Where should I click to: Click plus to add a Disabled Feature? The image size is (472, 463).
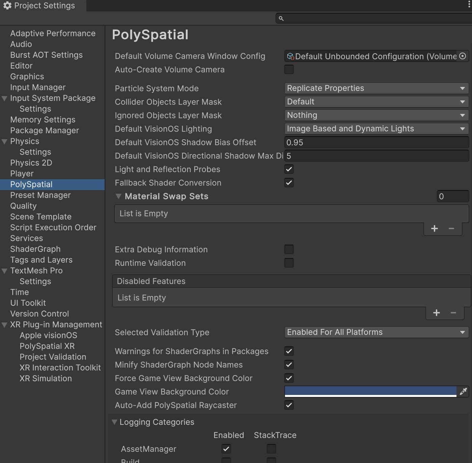(436, 313)
